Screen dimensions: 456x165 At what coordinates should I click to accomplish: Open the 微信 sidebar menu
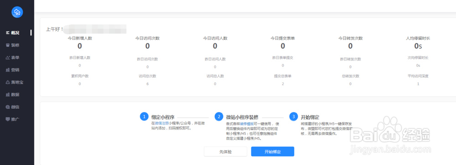12,107
